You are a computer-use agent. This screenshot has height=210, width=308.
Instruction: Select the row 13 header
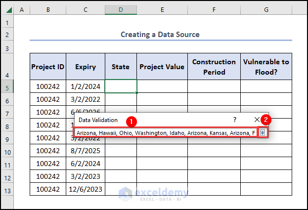pos(7,189)
